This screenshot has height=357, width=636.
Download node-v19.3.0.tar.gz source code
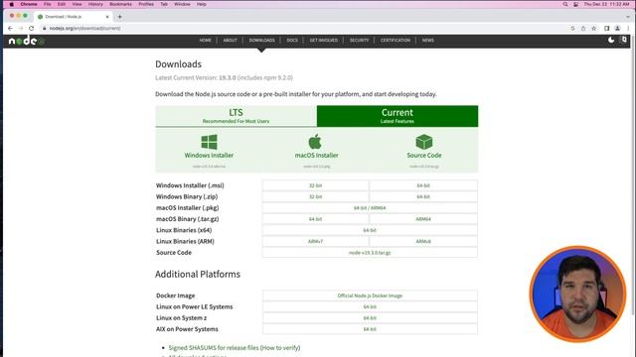click(x=370, y=253)
